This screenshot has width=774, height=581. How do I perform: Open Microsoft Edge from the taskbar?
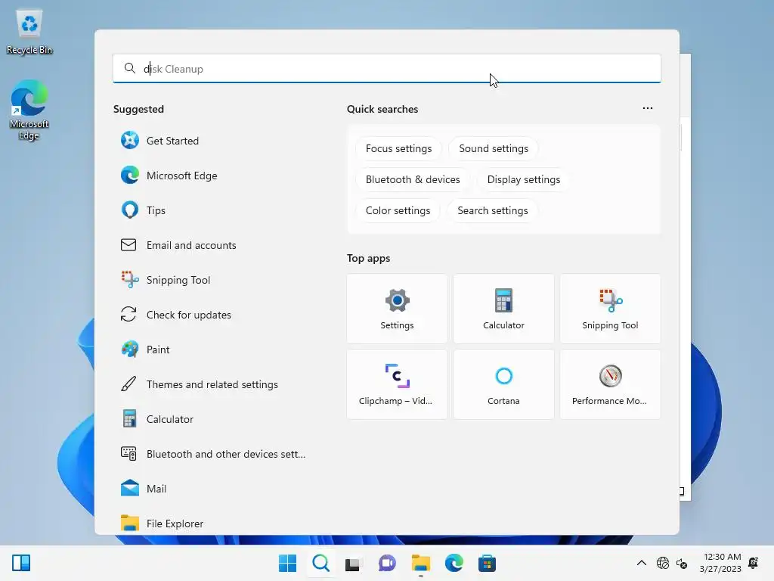454,563
